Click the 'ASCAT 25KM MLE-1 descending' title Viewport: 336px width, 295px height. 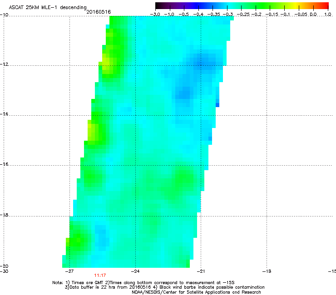(48, 7)
